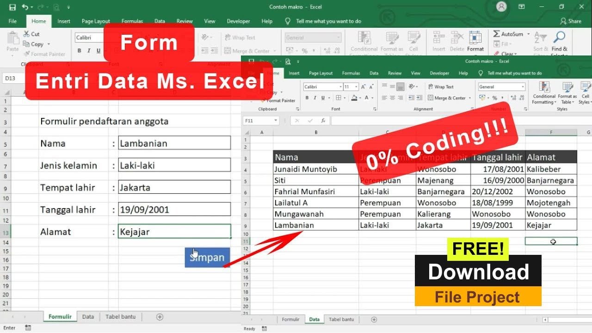Switch to Tabel bantu sheet in front window
592x333 pixels.
coord(341,319)
